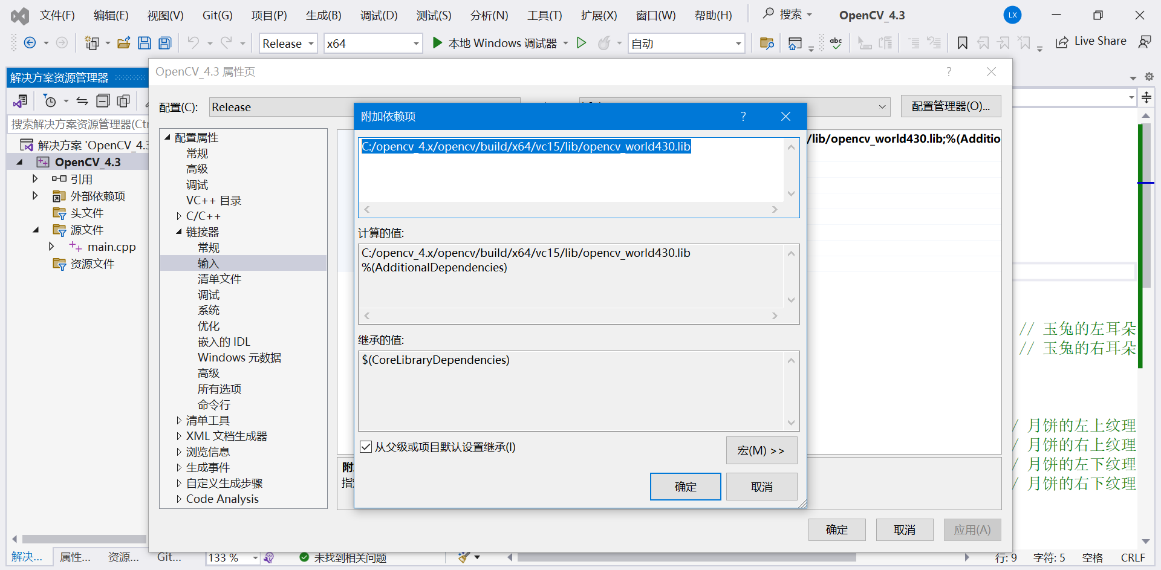The image size is (1161, 570).
Task: Select 命令行 under the linker node
Action: click(213, 404)
